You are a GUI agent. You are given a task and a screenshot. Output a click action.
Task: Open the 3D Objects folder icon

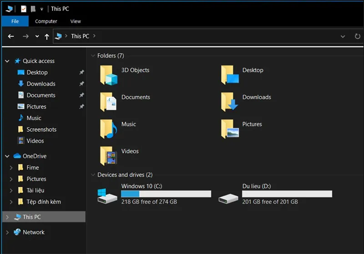[x=108, y=75]
